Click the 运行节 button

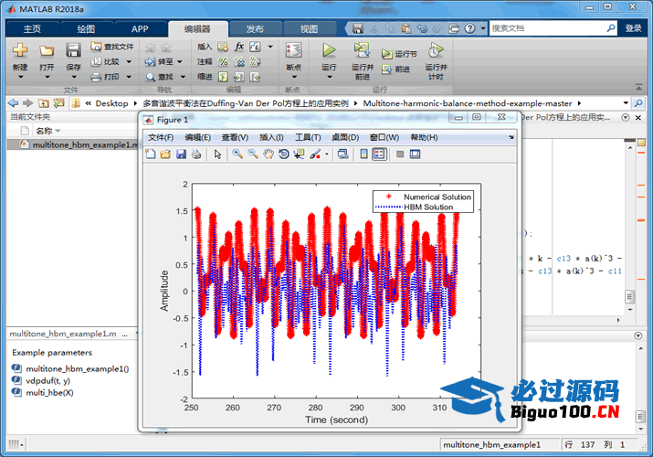click(399, 54)
